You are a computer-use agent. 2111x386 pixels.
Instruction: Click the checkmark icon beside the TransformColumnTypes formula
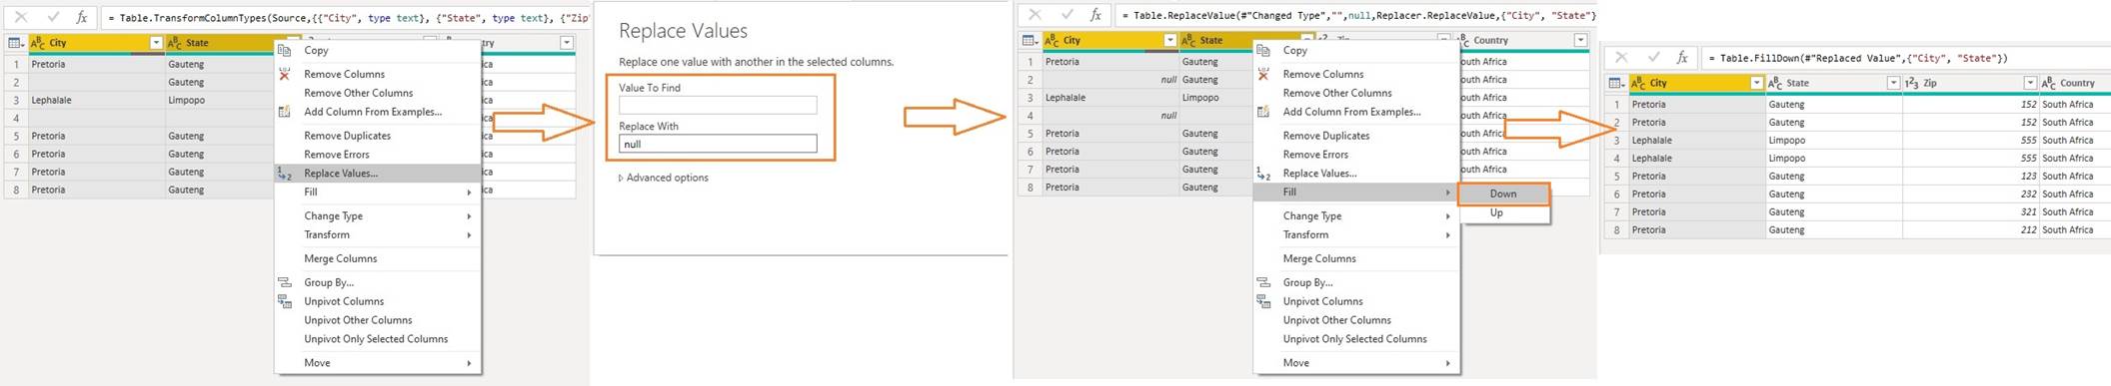pos(53,17)
